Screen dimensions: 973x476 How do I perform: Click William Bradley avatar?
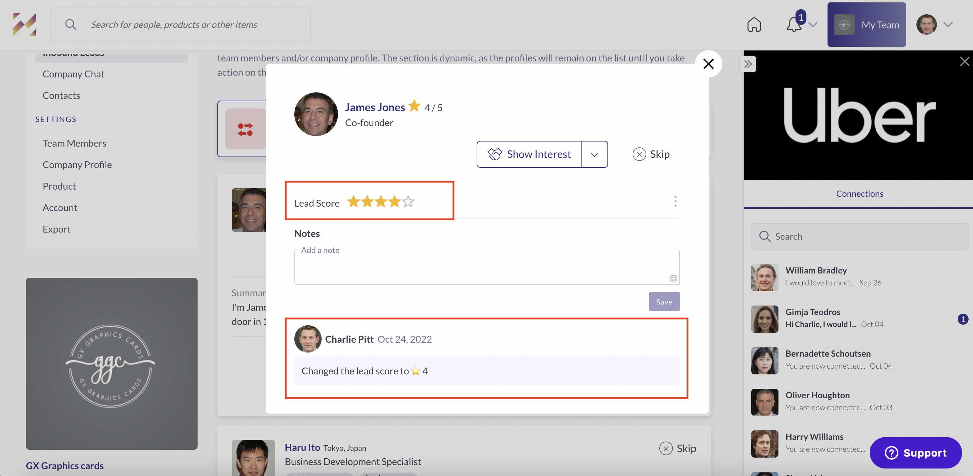coord(764,278)
